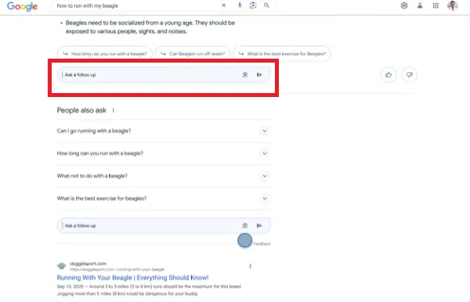Viewport: 470px width, 302px height.
Task: Click the "Beagles need to be socialized" bullet text
Action: click(x=150, y=27)
